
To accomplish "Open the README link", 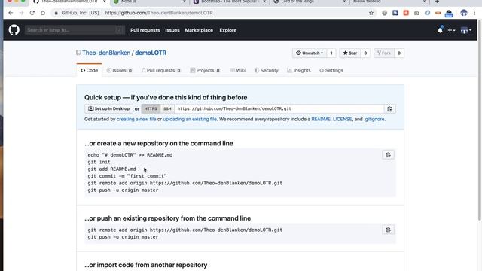I will coord(321,119).
